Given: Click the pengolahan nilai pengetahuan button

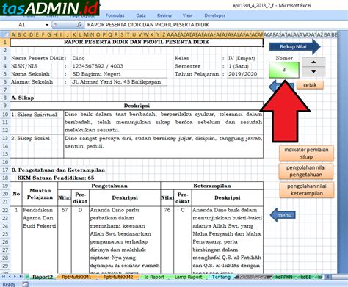Looking at the screenshot, I should pos(306,171).
